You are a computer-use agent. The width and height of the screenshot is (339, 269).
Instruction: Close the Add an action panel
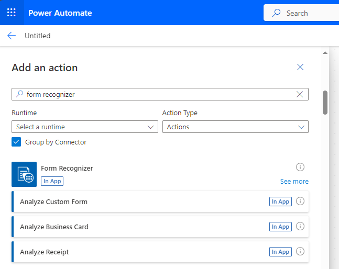pyautogui.click(x=300, y=67)
